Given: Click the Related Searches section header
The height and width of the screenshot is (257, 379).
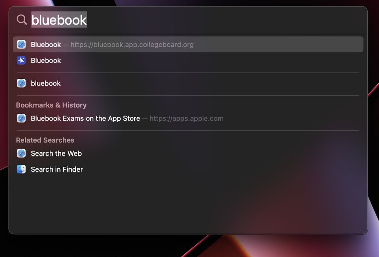Looking at the screenshot, I should point(45,140).
